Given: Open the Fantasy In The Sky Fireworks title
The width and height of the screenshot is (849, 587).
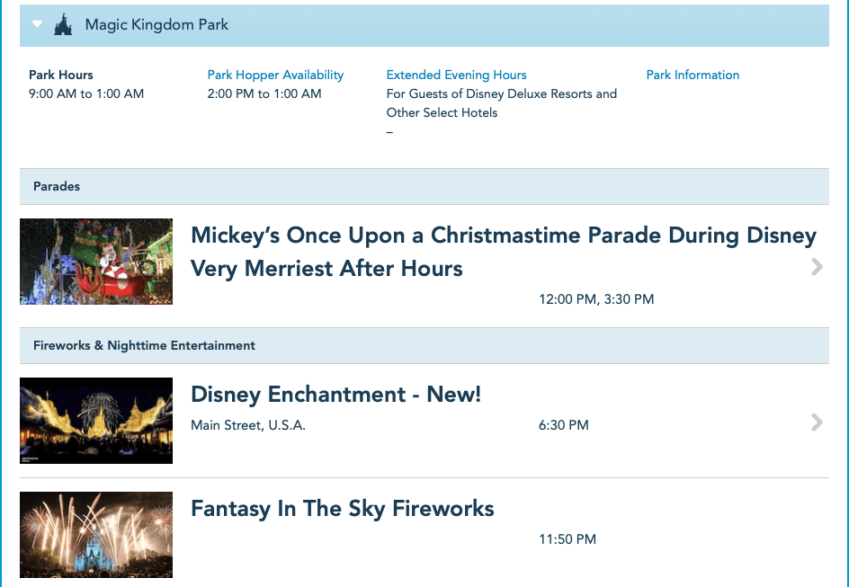Looking at the screenshot, I should (x=342, y=509).
